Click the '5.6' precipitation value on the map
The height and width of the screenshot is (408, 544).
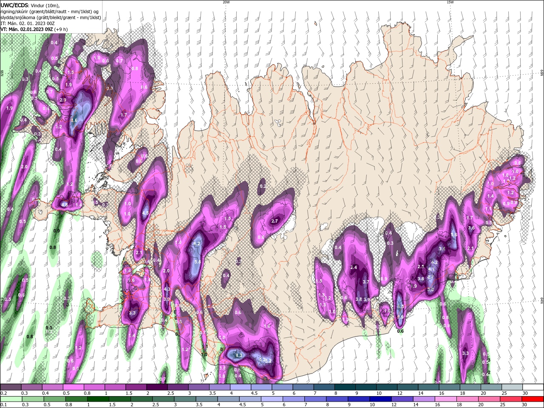pyautogui.click(x=453, y=235)
